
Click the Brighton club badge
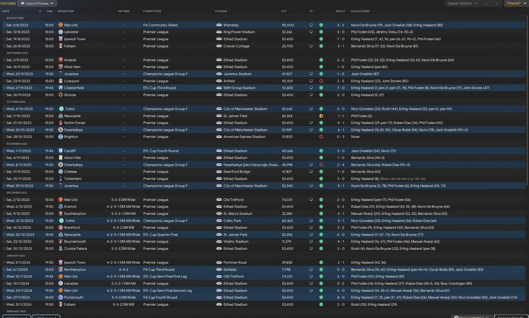click(x=60, y=137)
